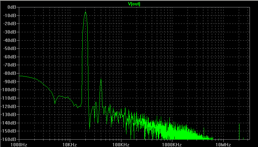Click the -70dB axis label
Image resolution: width=258 pixels, height=147 pixels.
pyautogui.click(x=10, y=65)
